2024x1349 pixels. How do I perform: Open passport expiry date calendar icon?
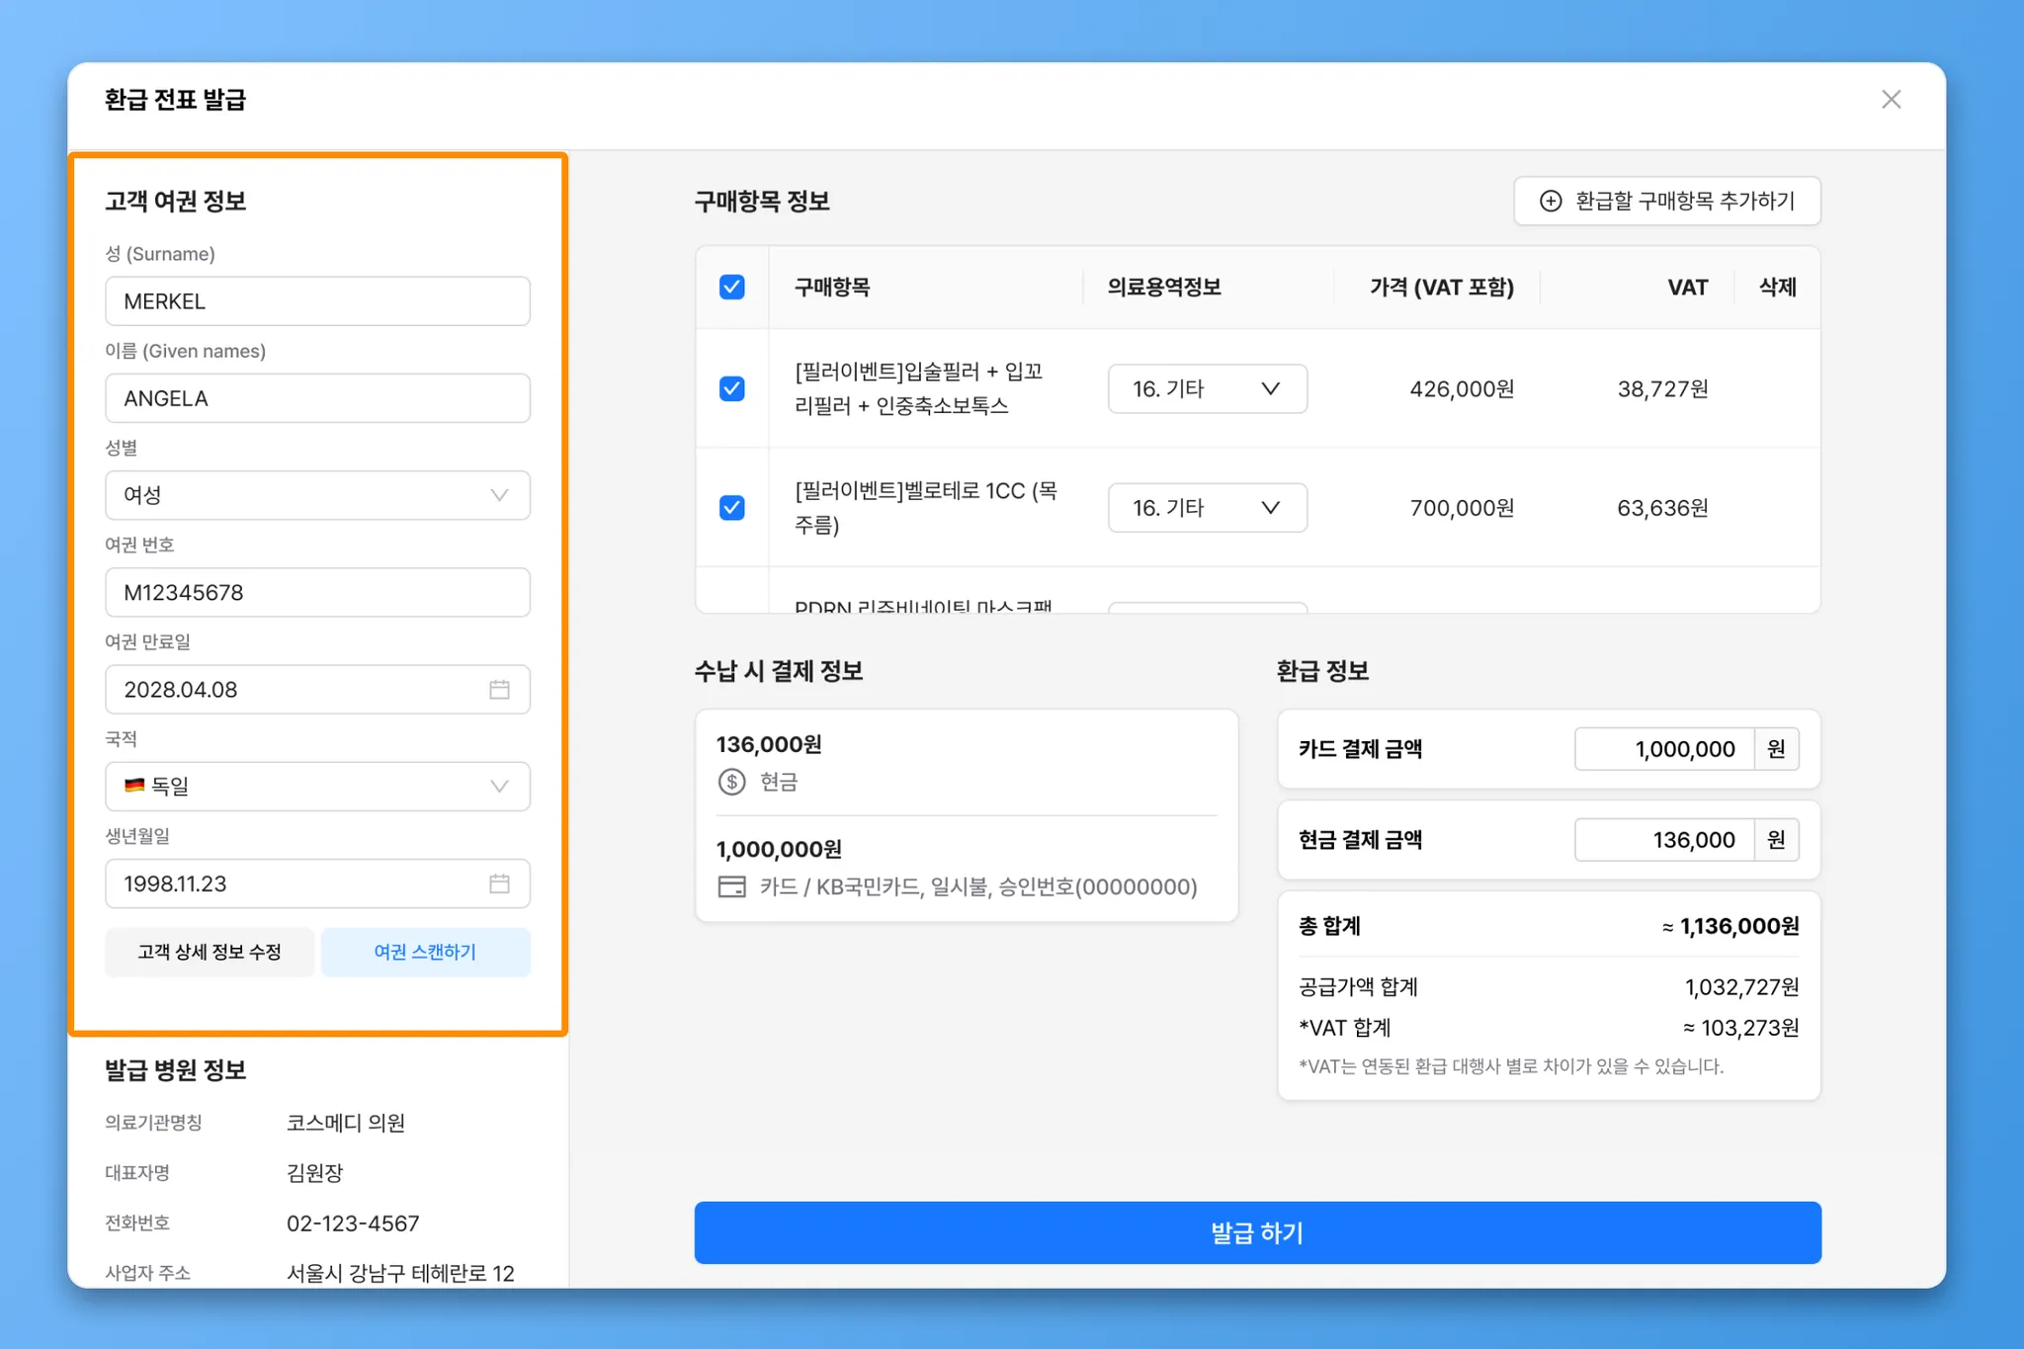tap(499, 690)
